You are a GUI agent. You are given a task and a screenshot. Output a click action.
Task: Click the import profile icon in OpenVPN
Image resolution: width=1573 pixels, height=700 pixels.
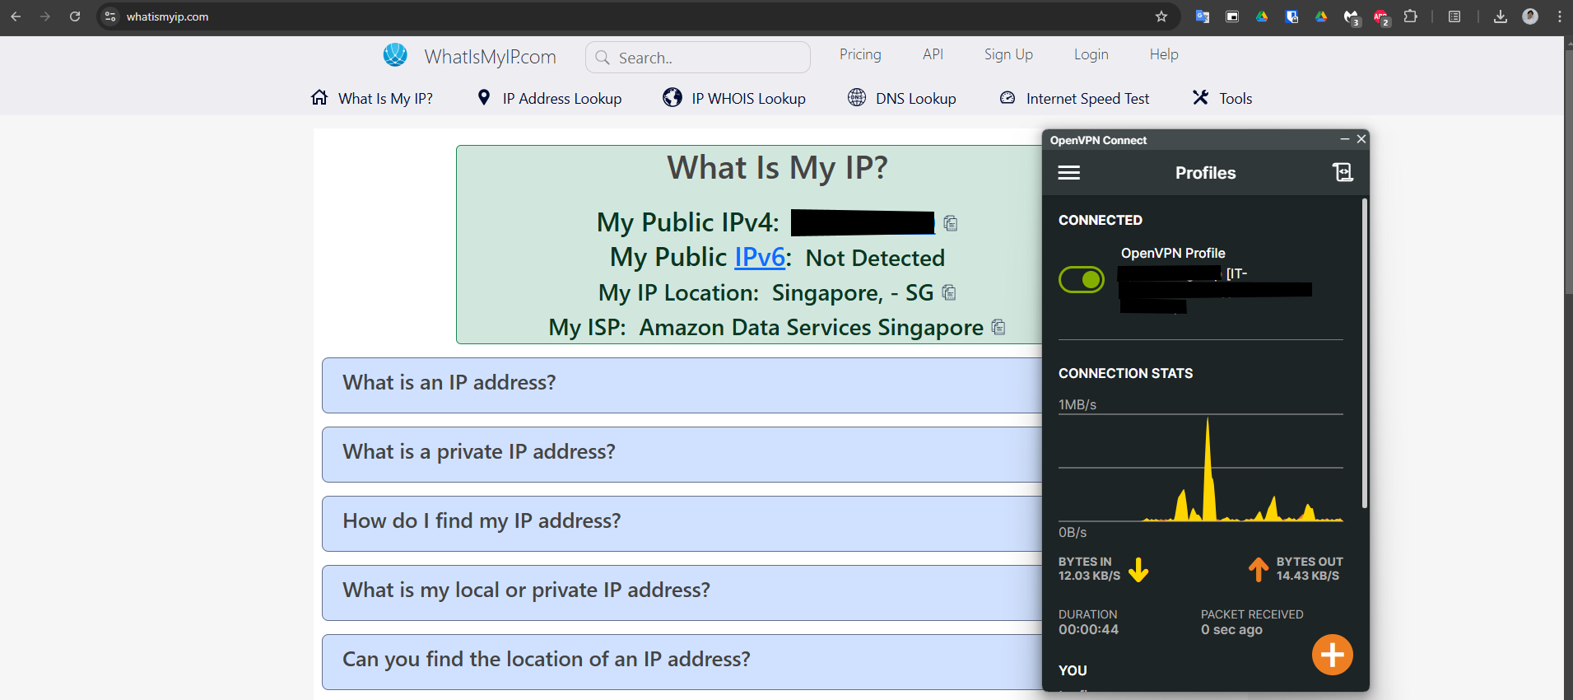[1342, 172]
